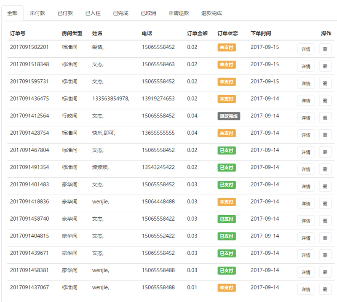The height and width of the screenshot is (302, 337).
Task: Open the 申请退款 tab
Action: coord(179,13)
